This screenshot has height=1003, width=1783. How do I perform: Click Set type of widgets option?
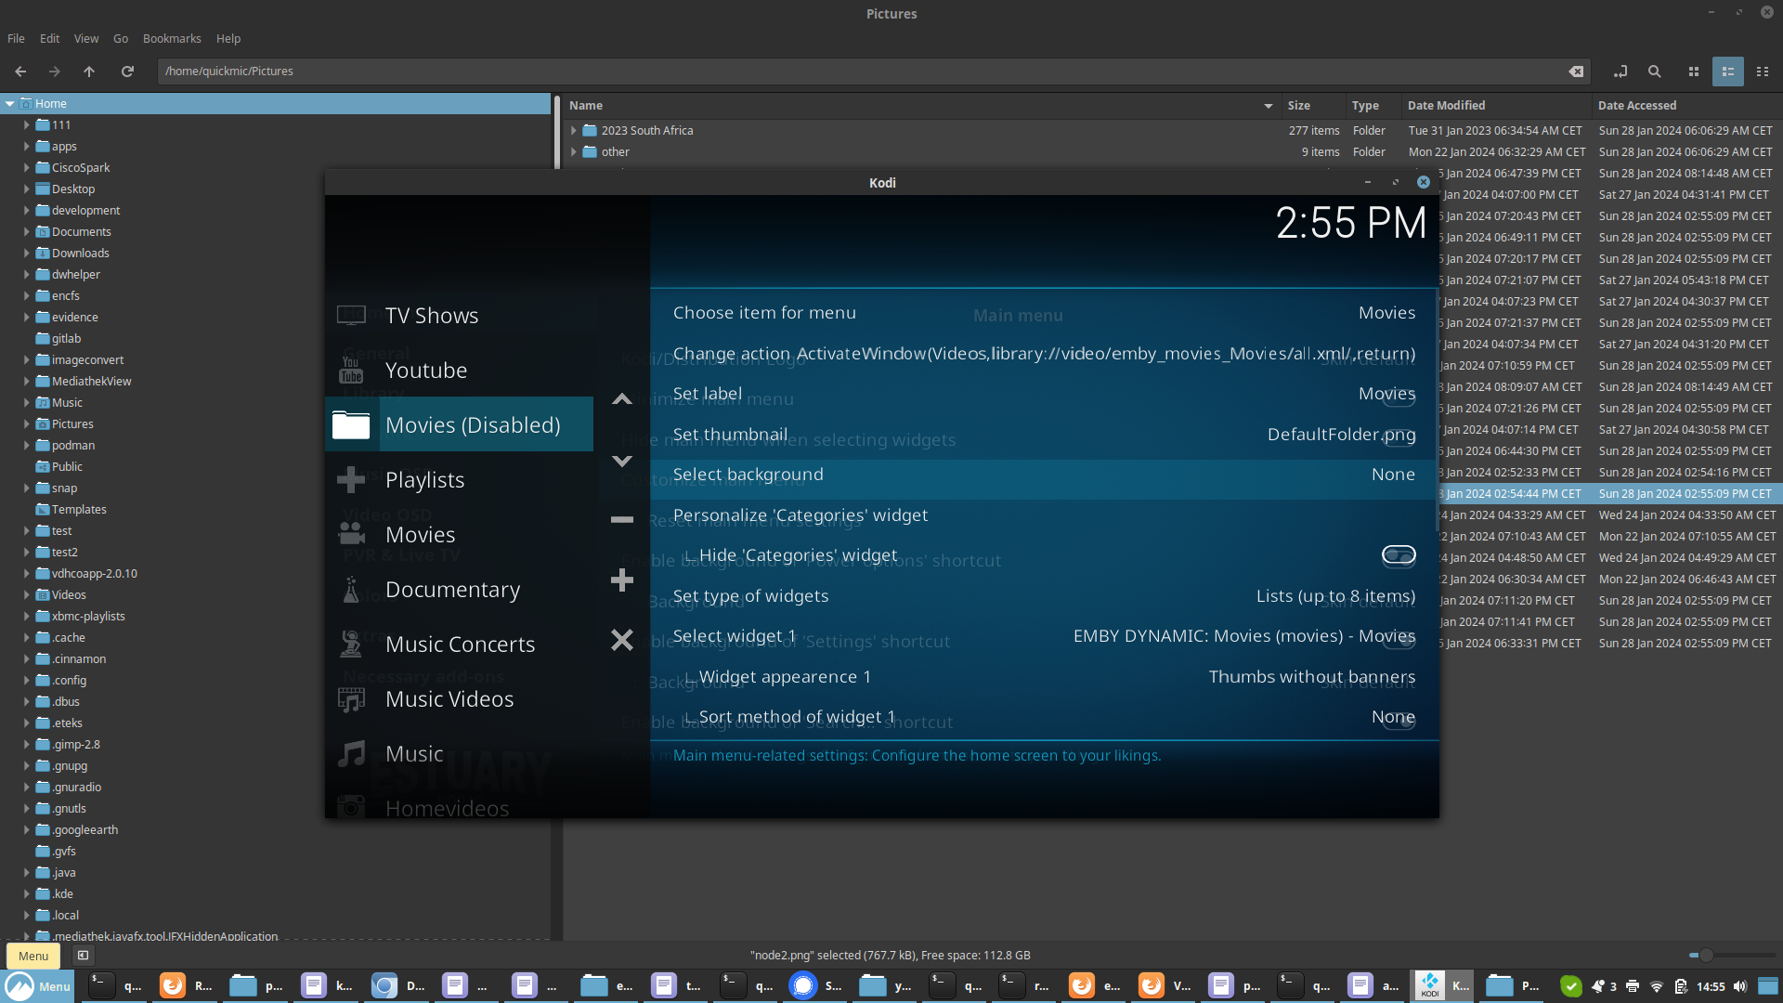tap(1042, 596)
